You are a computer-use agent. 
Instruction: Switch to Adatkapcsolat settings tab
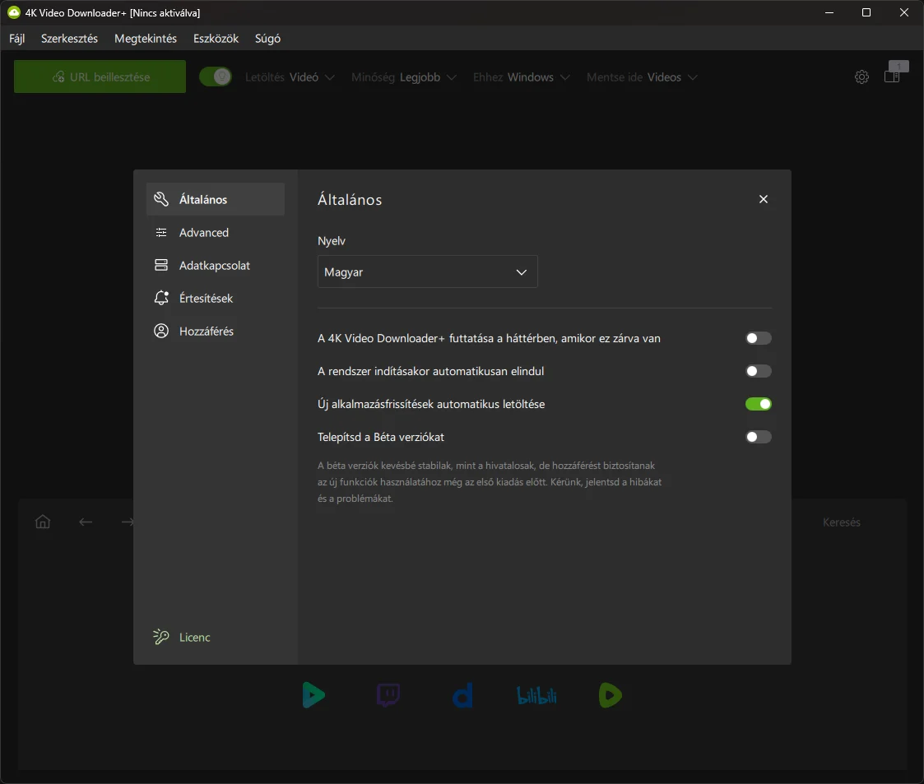pyautogui.click(x=215, y=265)
